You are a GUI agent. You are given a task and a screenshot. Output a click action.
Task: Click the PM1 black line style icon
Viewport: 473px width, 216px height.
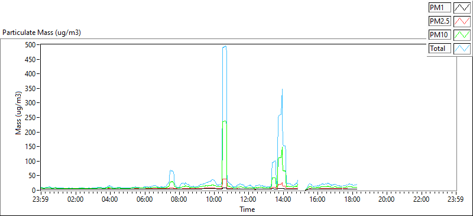(x=462, y=7)
